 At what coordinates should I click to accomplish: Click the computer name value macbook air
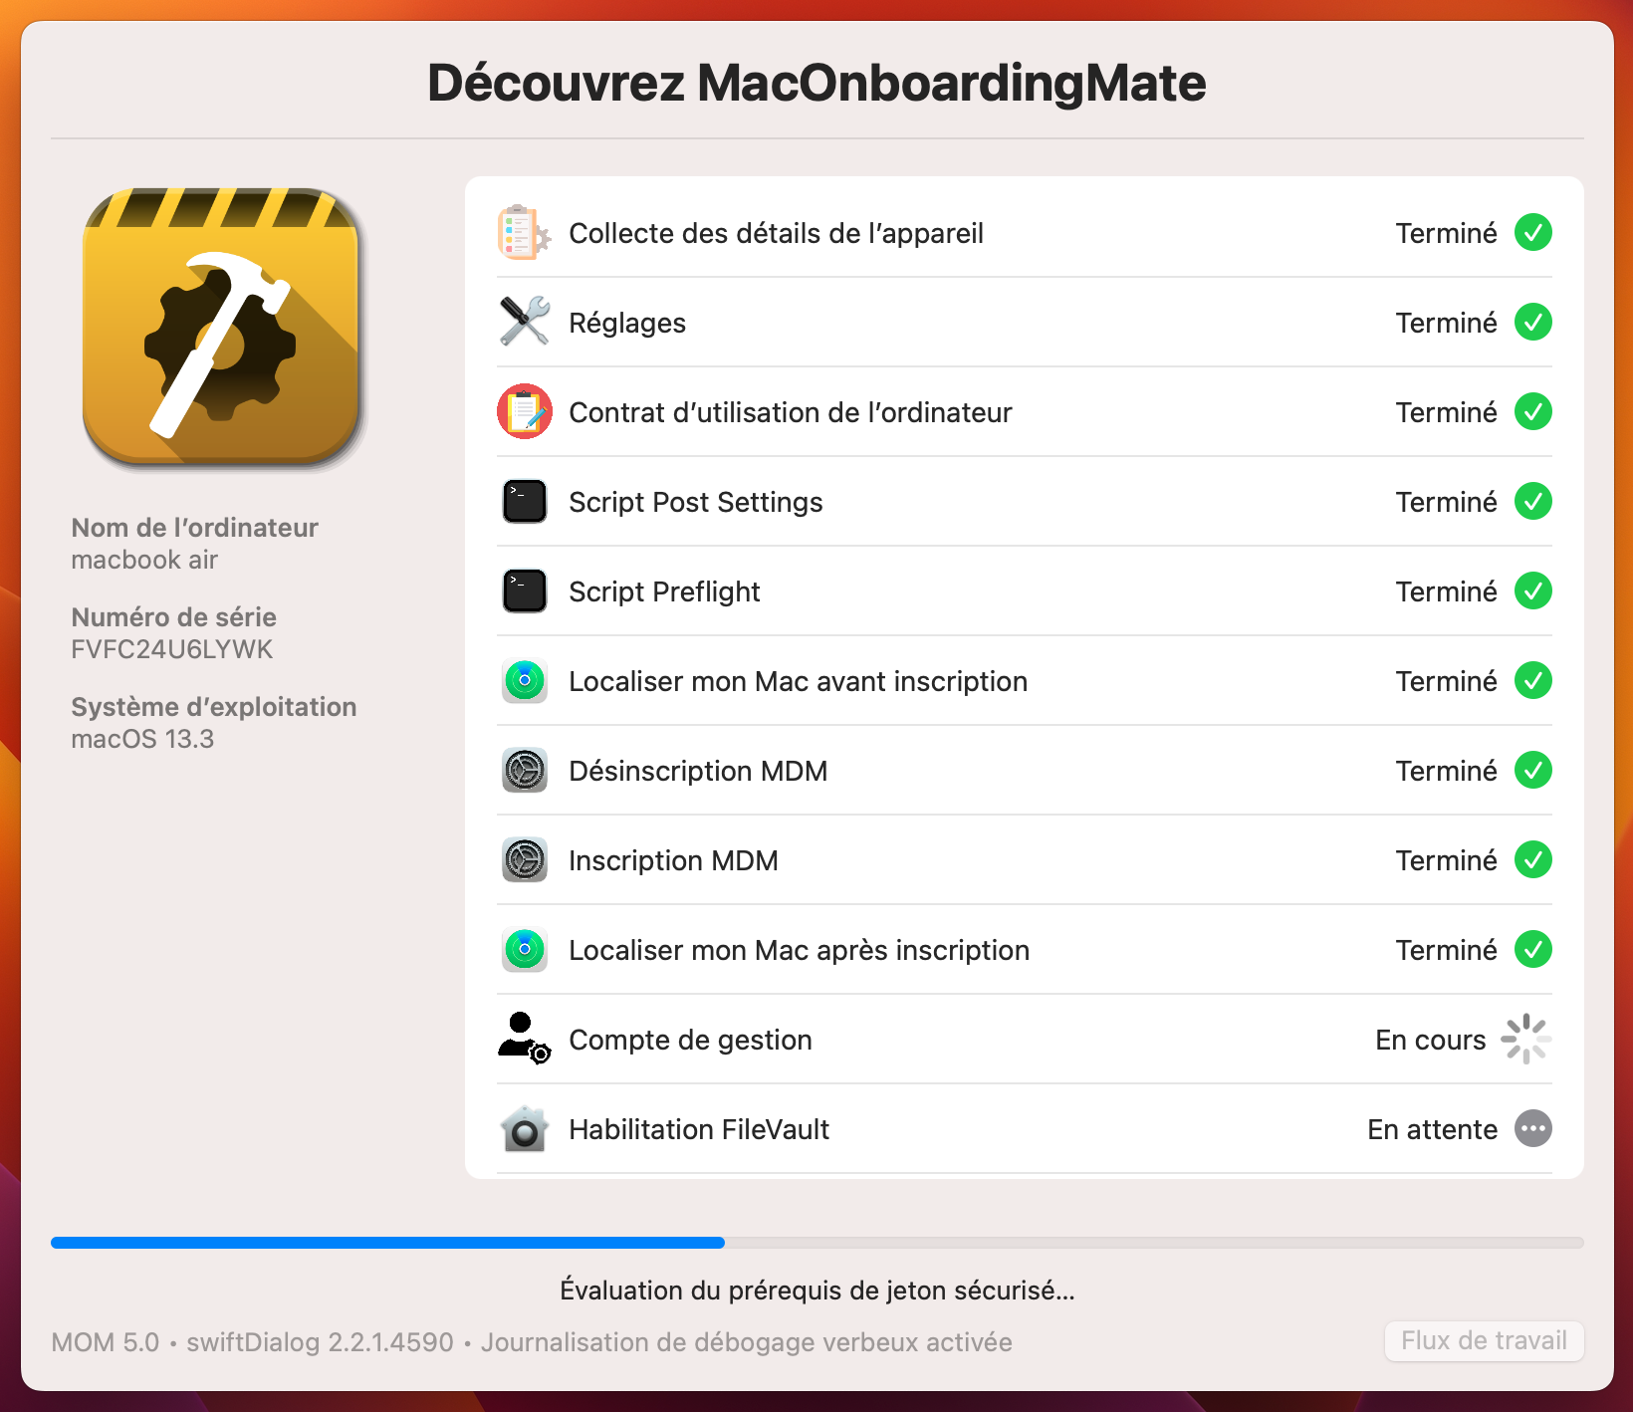point(144,560)
